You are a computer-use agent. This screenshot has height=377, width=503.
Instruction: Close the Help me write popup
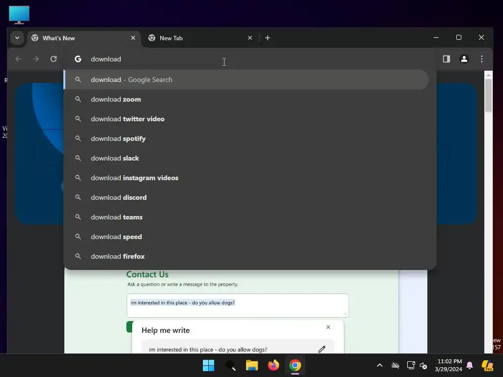328,327
